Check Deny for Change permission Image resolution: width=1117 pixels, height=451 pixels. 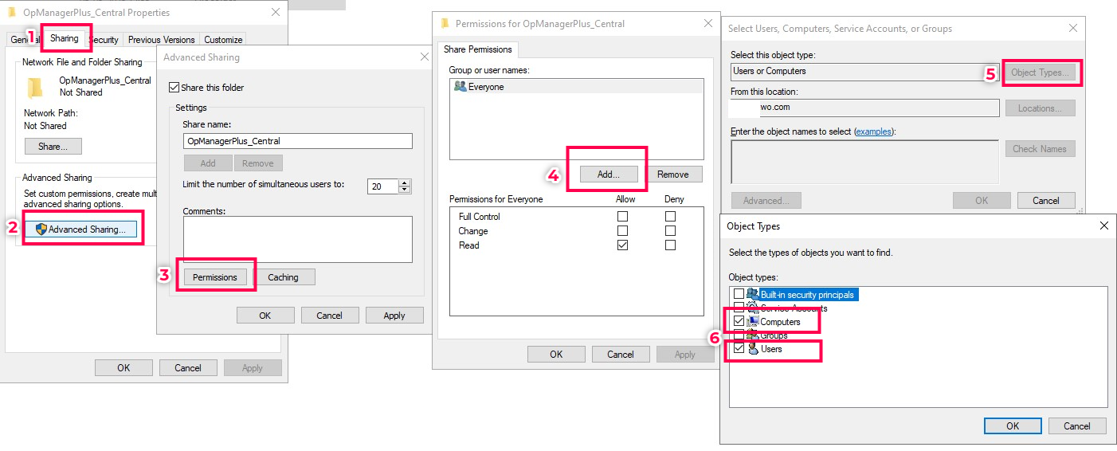[670, 230]
